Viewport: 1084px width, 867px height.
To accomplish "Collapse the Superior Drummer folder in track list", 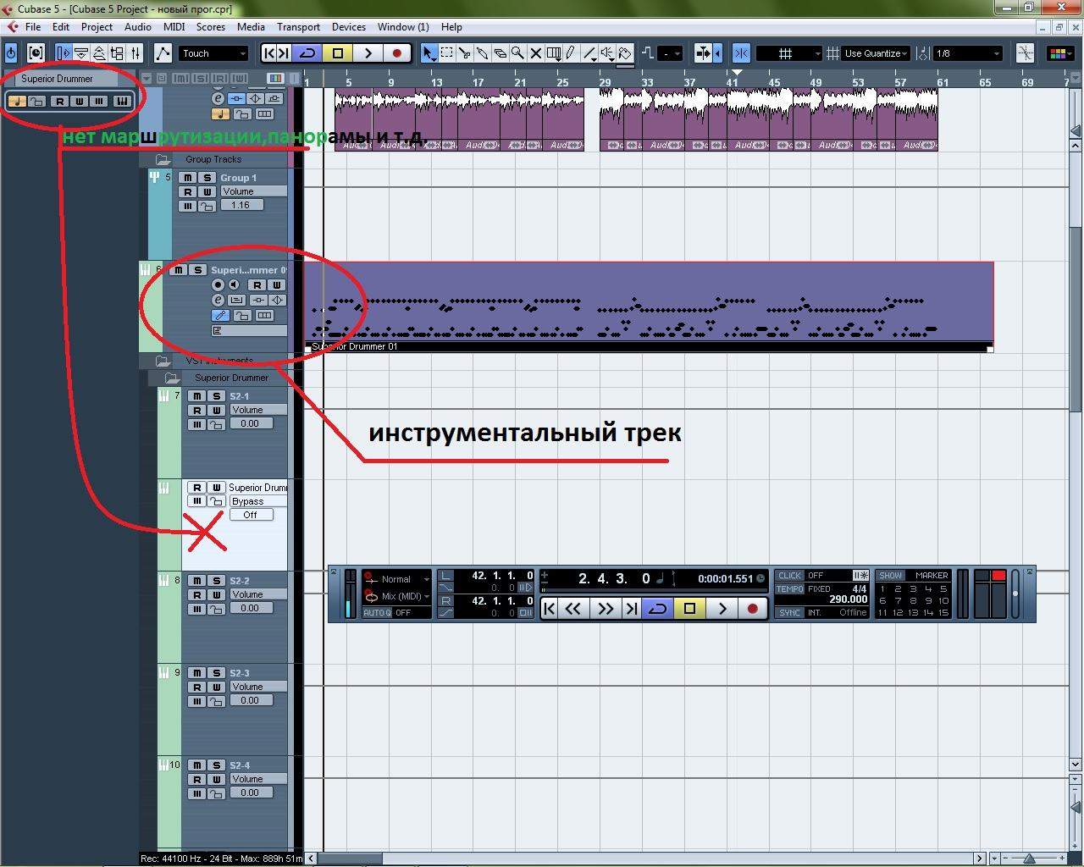I will [172, 378].
